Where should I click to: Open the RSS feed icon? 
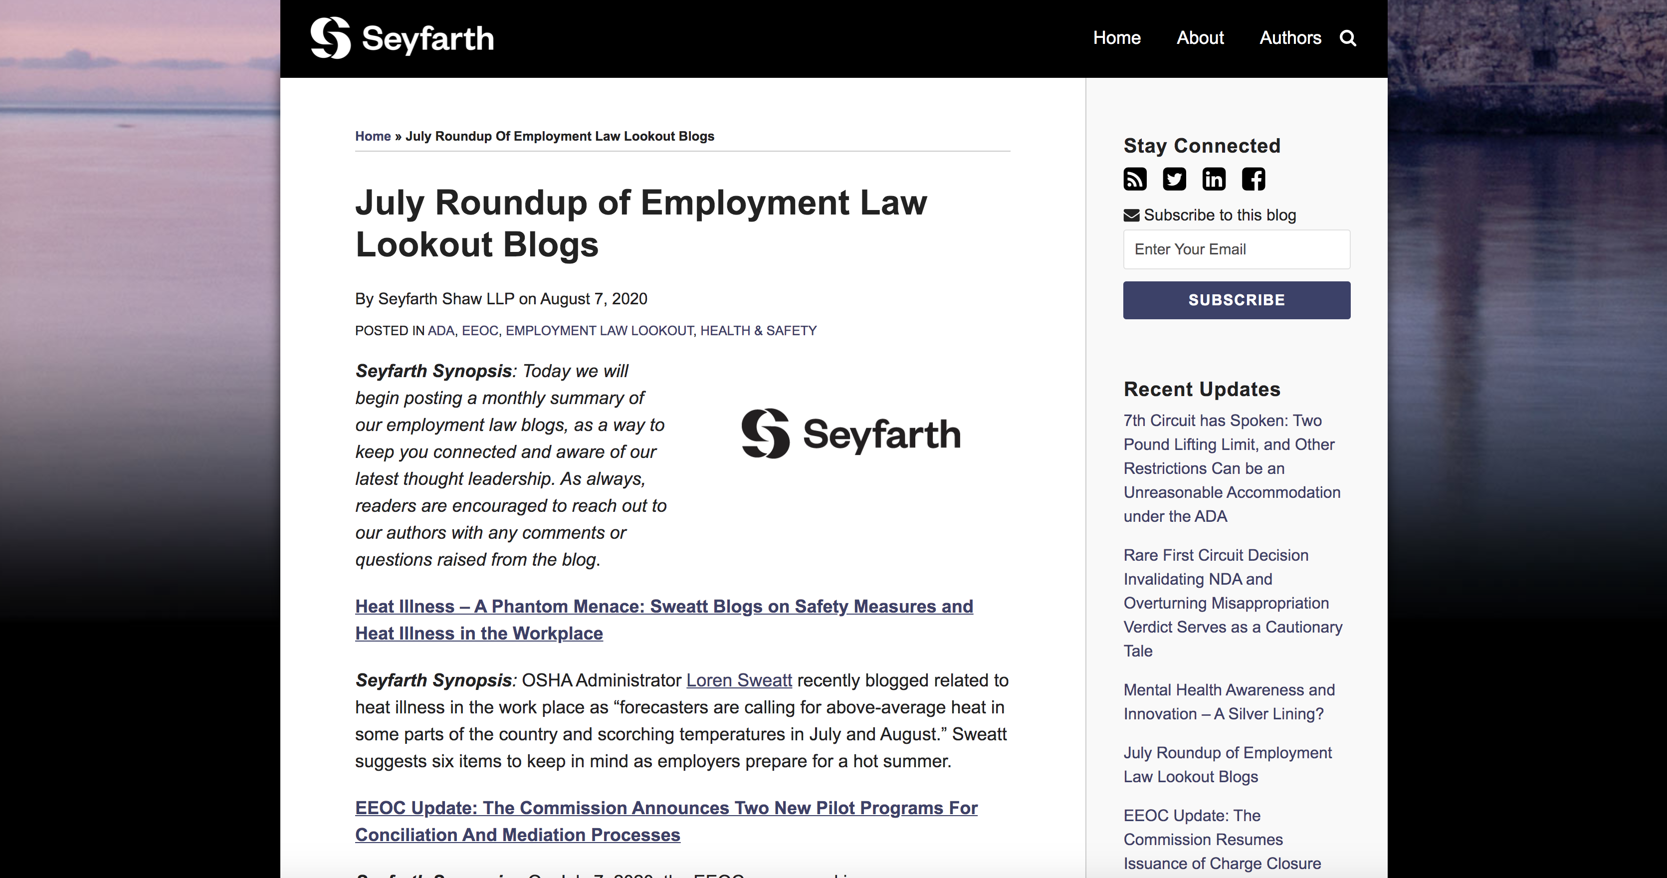pos(1135,179)
